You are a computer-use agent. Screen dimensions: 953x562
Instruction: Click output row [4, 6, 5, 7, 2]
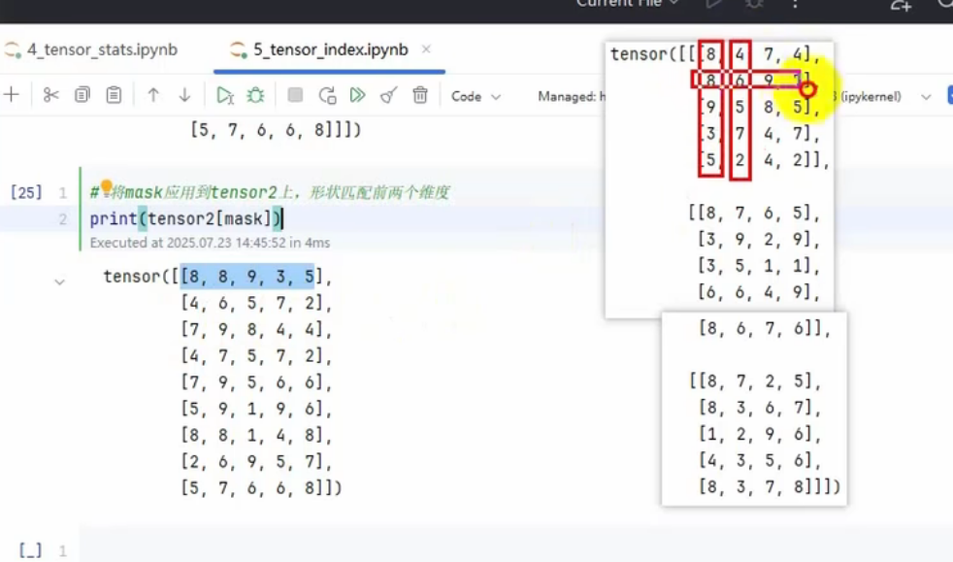click(256, 303)
